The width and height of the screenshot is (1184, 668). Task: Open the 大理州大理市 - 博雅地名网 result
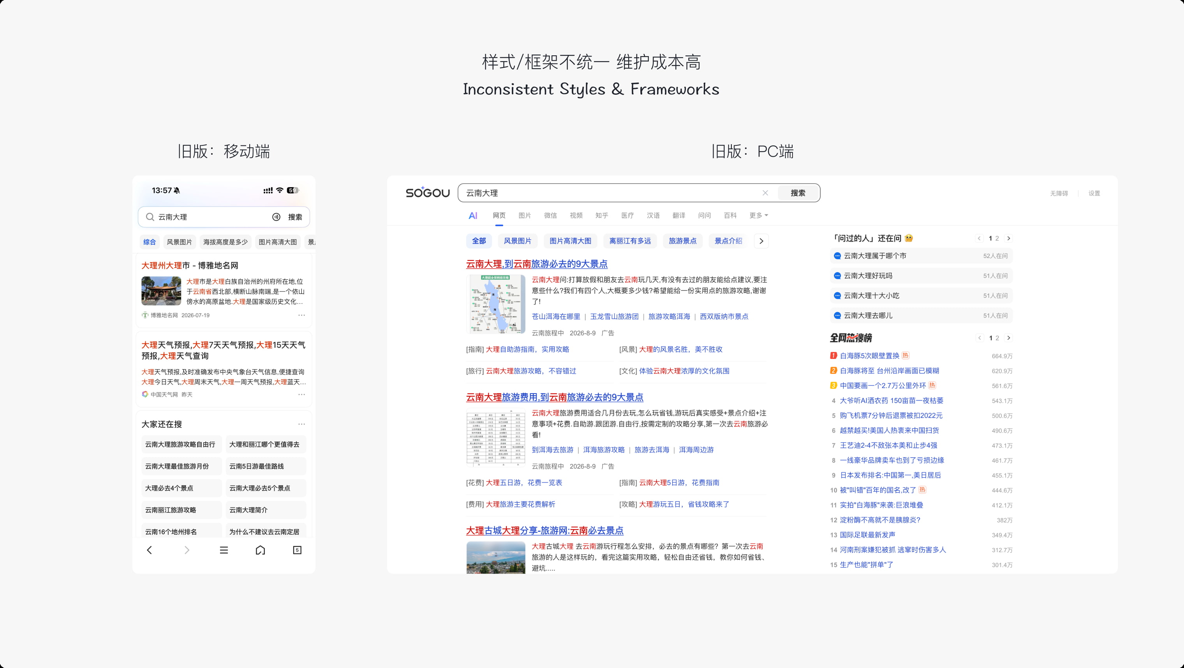tap(189, 265)
